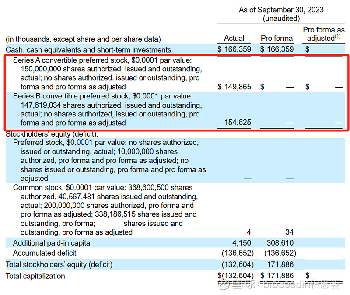The width and height of the screenshot is (350, 295).
Task: Click the Series A convertible preferred stock text
Action: click(x=102, y=60)
